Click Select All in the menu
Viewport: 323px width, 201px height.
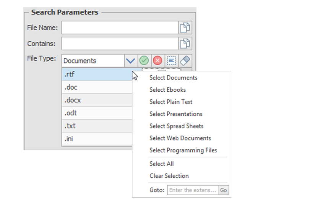[161, 164]
